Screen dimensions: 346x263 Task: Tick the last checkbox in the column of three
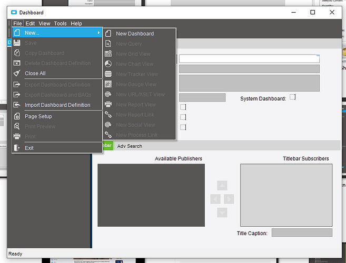click(x=183, y=127)
